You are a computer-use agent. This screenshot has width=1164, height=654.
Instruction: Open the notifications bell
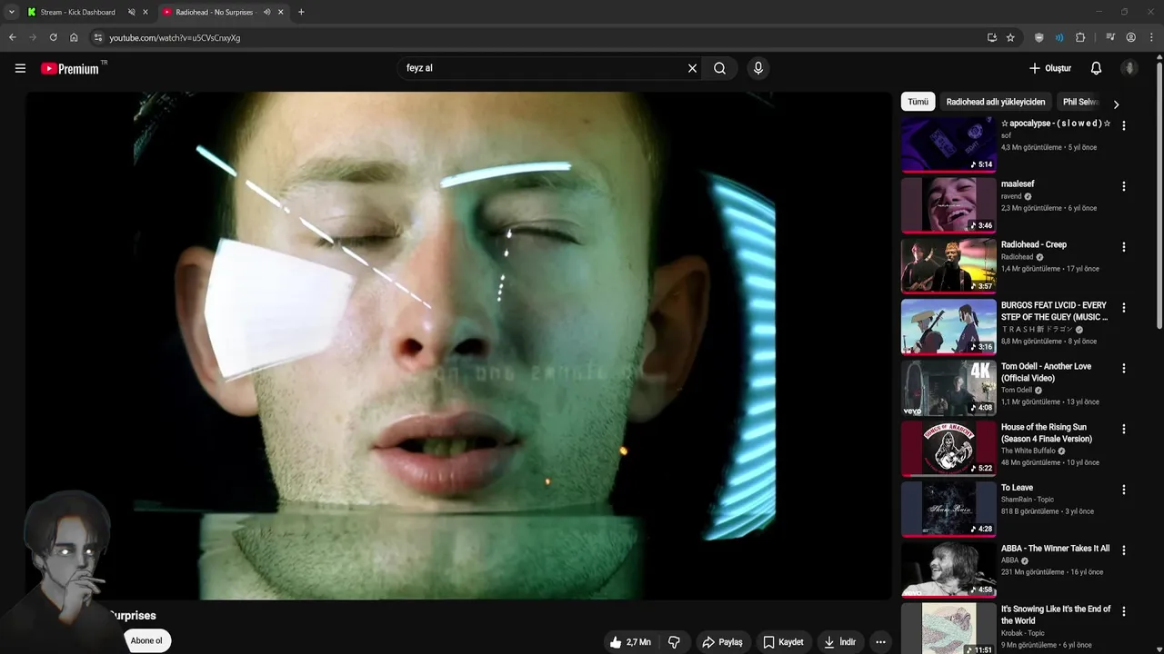(x=1096, y=68)
